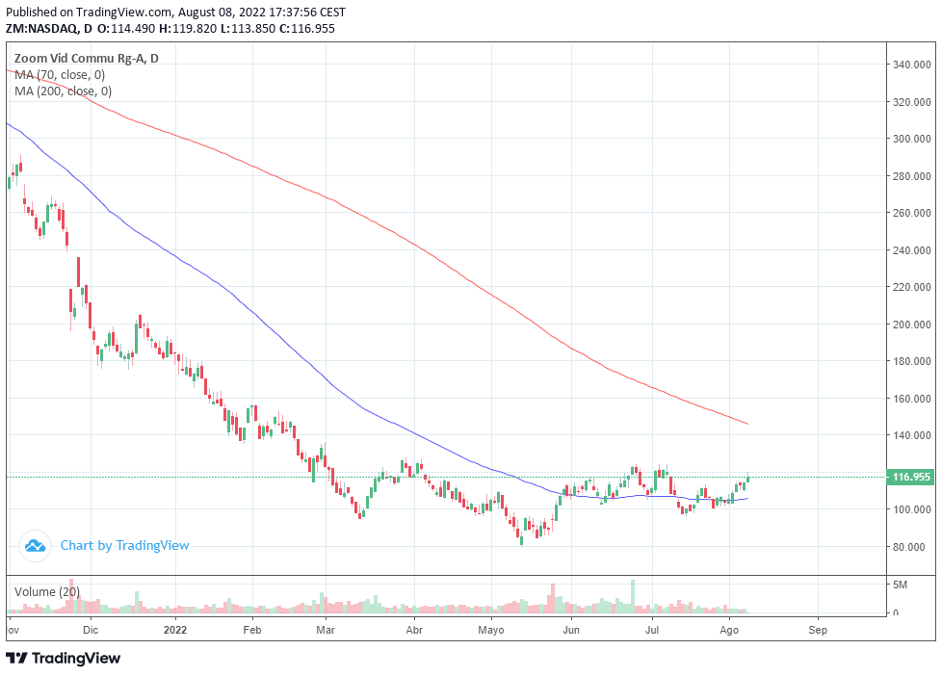The height and width of the screenshot is (676, 942).
Task: Click the 'Feb' month label on time axis
Action: coord(252,630)
